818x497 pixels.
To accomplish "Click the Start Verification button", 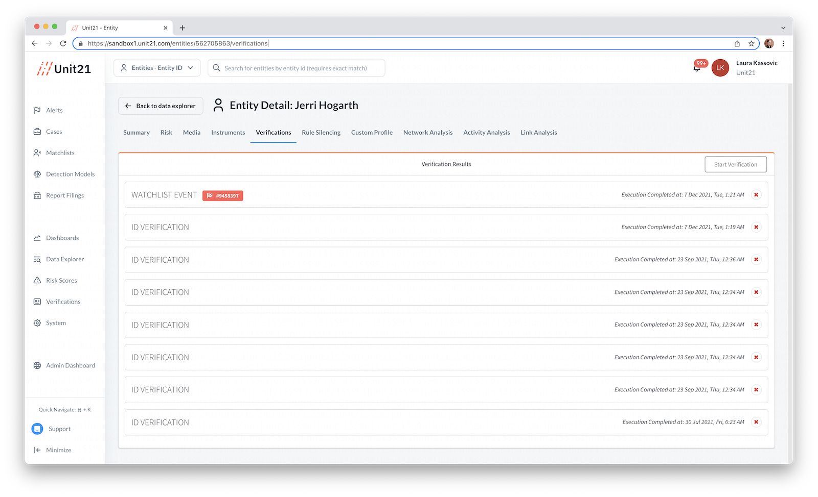I will coord(736,164).
